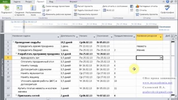This screenshot has height=100, width=178.
Task: Open the СДР dropdown menu
Action: click(47, 10)
